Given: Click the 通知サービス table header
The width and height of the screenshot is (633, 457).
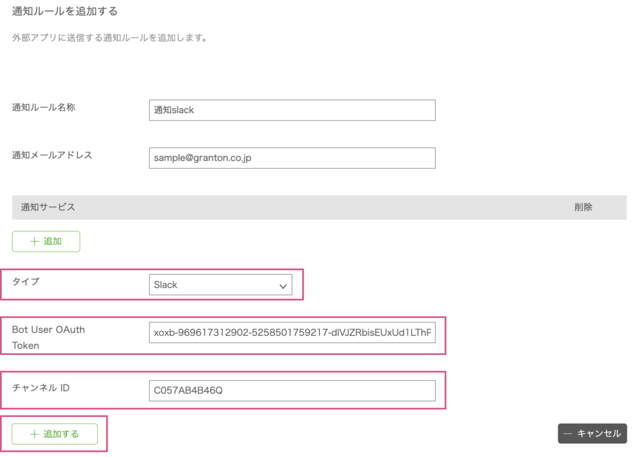Looking at the screenshot, I should [x=43, y=207].
